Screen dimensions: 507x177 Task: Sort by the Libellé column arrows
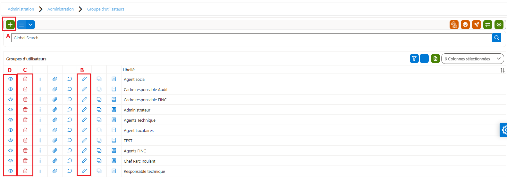[503, 70]
